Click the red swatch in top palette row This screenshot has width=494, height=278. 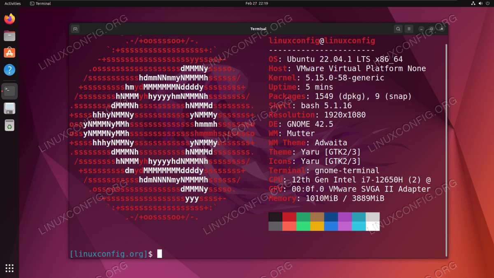[289, 217]
